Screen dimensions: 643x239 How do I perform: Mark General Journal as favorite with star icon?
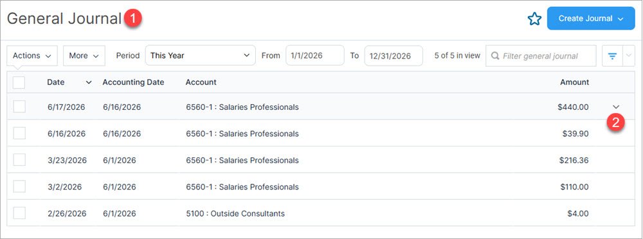(534, 19)
